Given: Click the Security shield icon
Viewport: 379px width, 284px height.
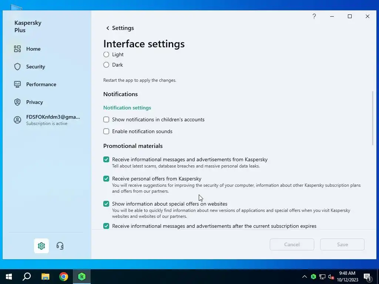Looking at the screenshot, I should (x=17, y=67).
